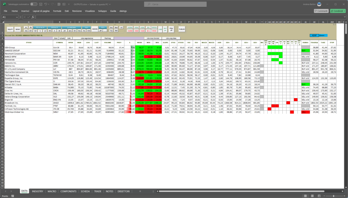The width and height of the screenshot is (348, 198).
Task: Click the BOND button
Action: tap(18, 29)
